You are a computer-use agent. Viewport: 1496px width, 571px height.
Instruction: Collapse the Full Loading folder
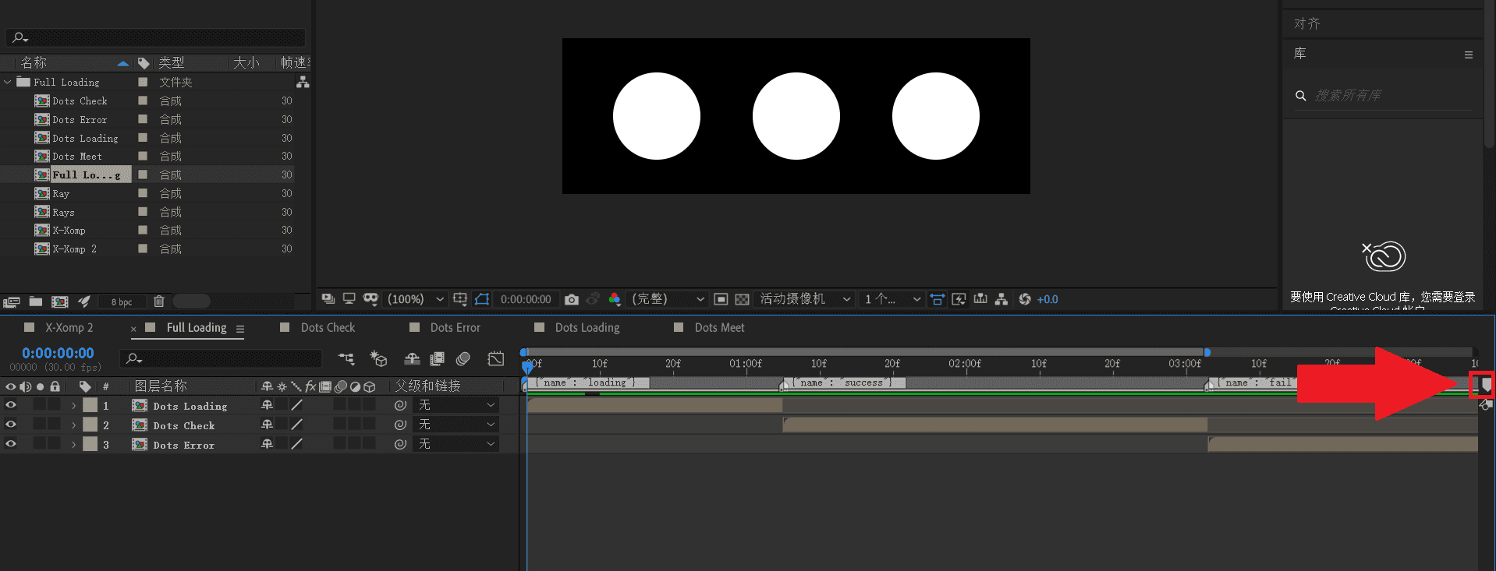8,82
